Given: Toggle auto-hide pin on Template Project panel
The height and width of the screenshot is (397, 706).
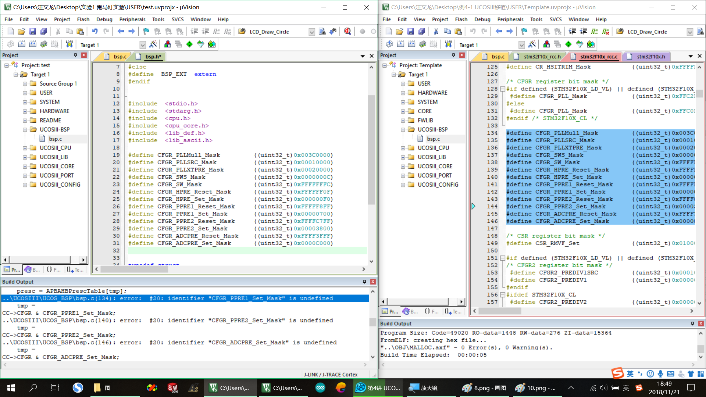Looking at the screenshot, I should point(453,55).
